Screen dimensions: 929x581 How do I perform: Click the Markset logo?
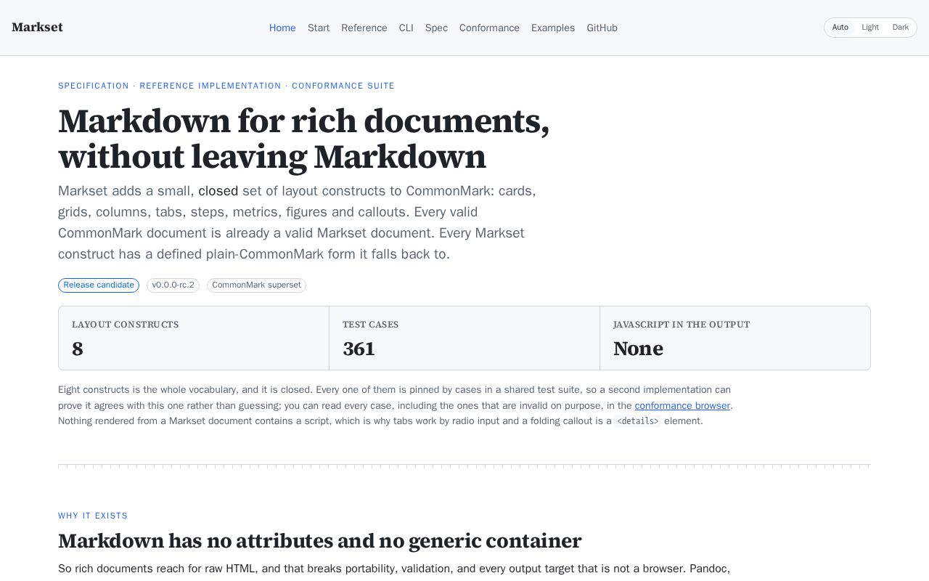[x=37, y=28]
